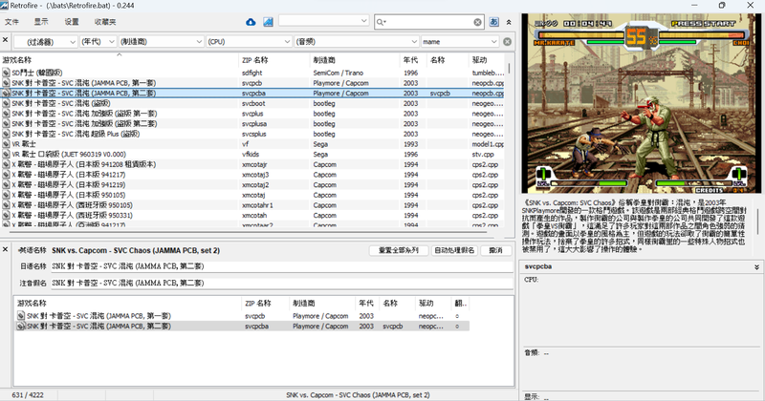The image size is (765, 401).
Task: Click the 'svcboot' ZIP name cell
Action: [253, 103]
